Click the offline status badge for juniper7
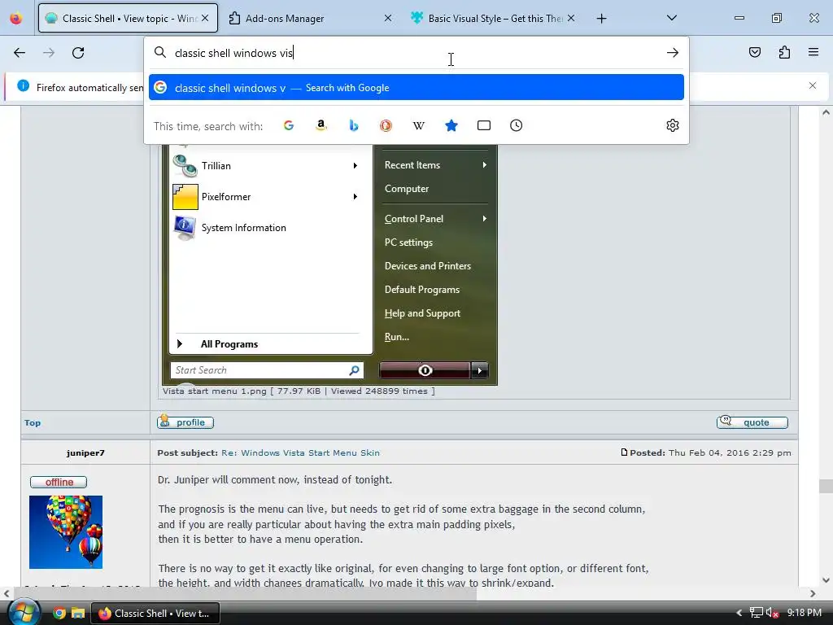 tap(59, 482)
